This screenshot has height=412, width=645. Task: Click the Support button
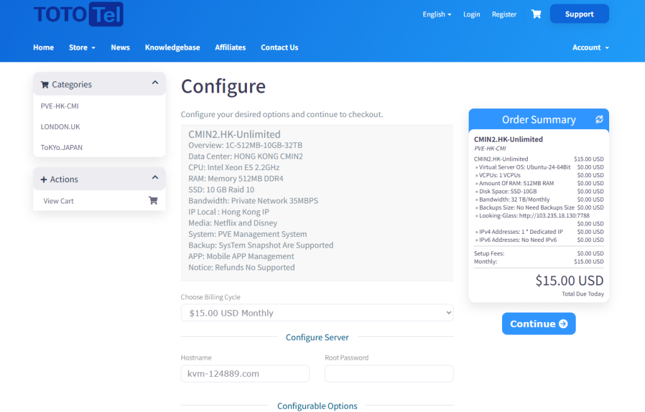579,14
